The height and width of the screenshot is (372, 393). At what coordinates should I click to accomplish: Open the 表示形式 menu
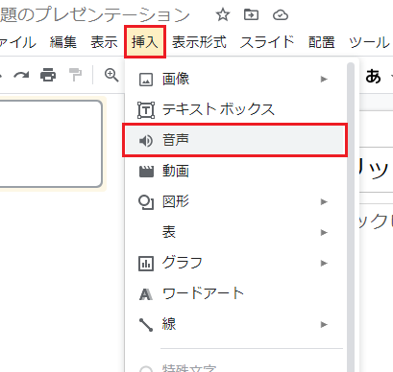pos(199,42)
